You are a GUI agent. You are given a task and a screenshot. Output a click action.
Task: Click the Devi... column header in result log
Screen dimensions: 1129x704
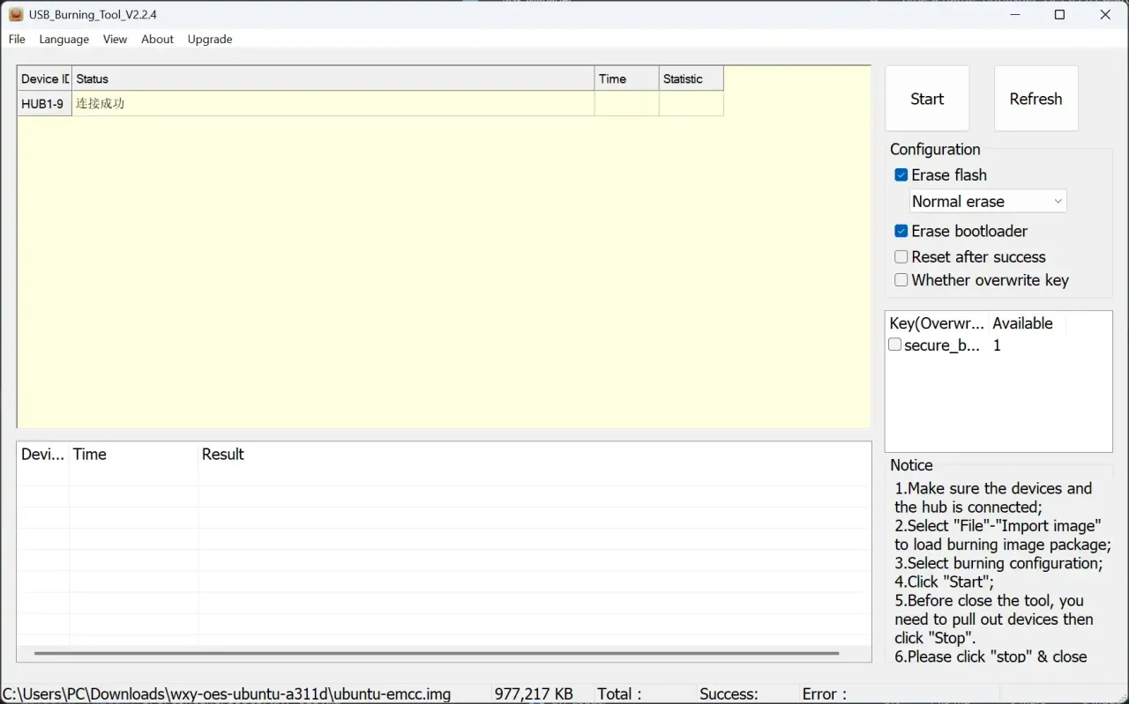(x=43, y=455)
